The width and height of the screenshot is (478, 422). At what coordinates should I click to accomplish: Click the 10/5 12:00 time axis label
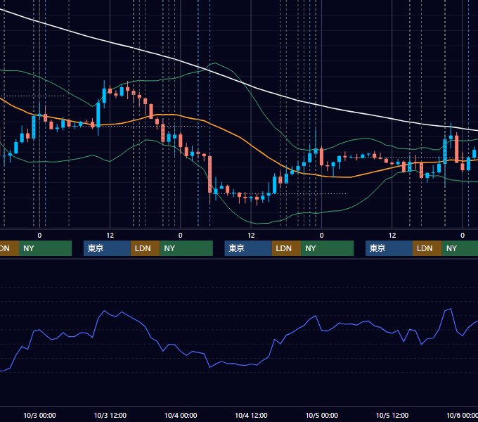tap(392, 415)
